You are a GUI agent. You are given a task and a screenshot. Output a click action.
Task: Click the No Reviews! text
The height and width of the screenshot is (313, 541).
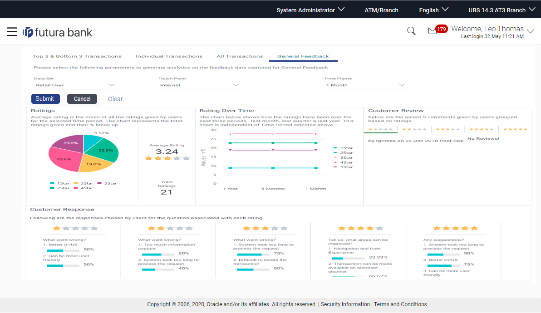pyautogui.click(x=483, y=138)
